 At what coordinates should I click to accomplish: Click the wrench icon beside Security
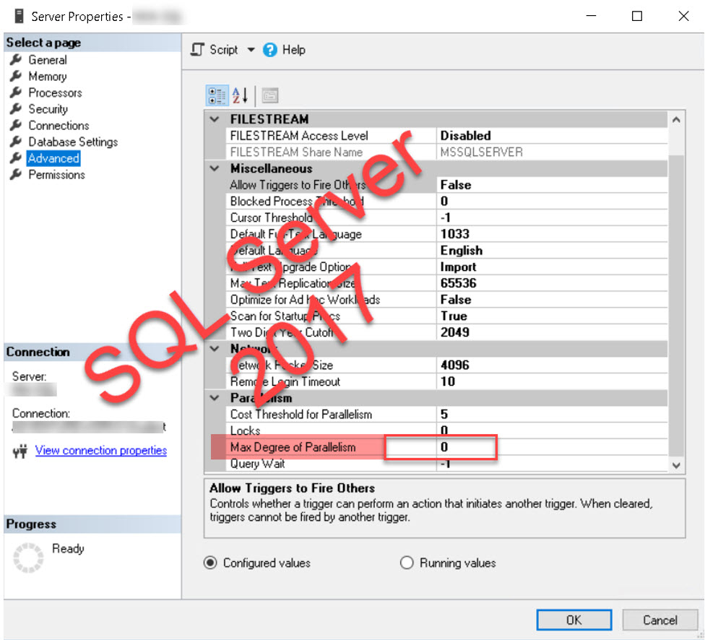click(16, 109)
